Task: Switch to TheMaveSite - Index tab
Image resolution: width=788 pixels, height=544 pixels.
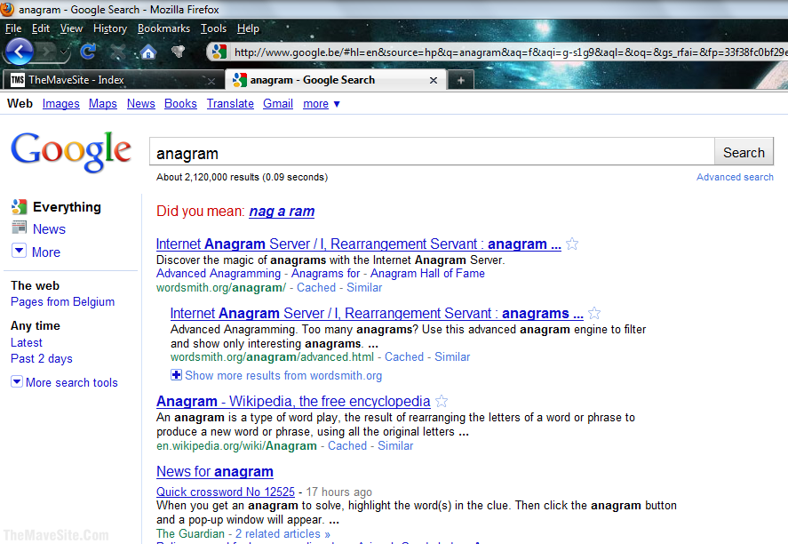Action: [112, 80]
